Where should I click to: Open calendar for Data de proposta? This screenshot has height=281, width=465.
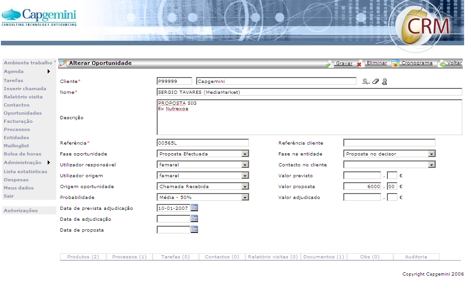click(194, 229)
